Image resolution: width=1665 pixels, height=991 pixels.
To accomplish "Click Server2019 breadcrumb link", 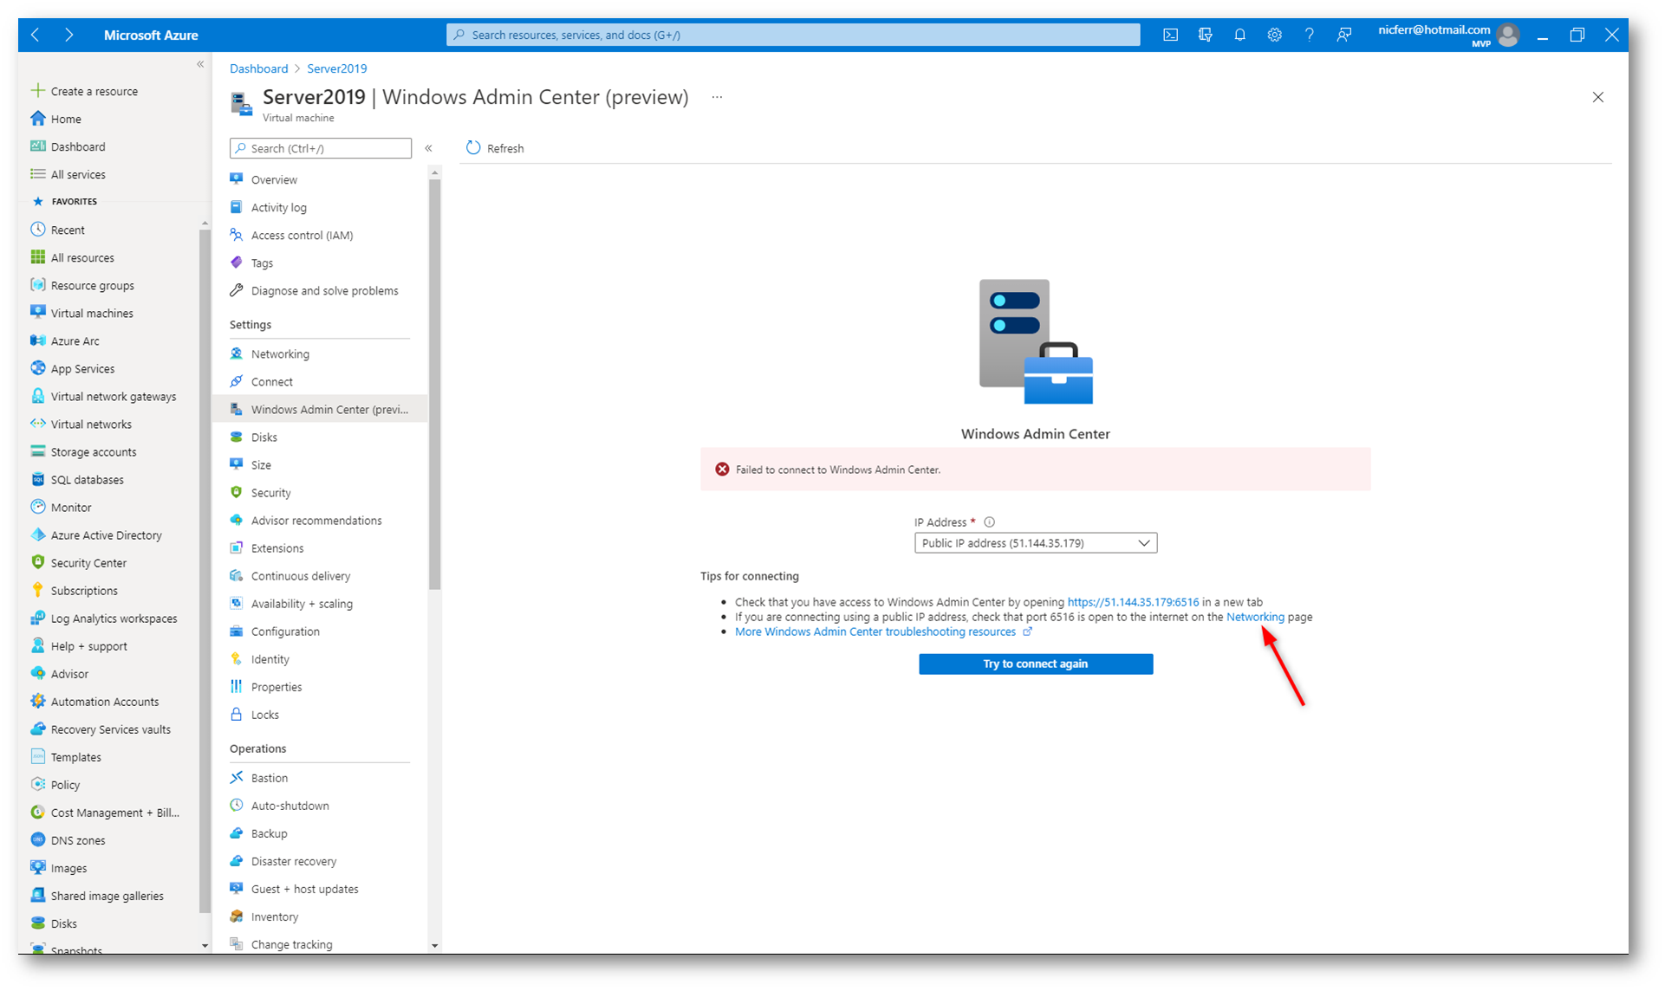I will 336,68.
